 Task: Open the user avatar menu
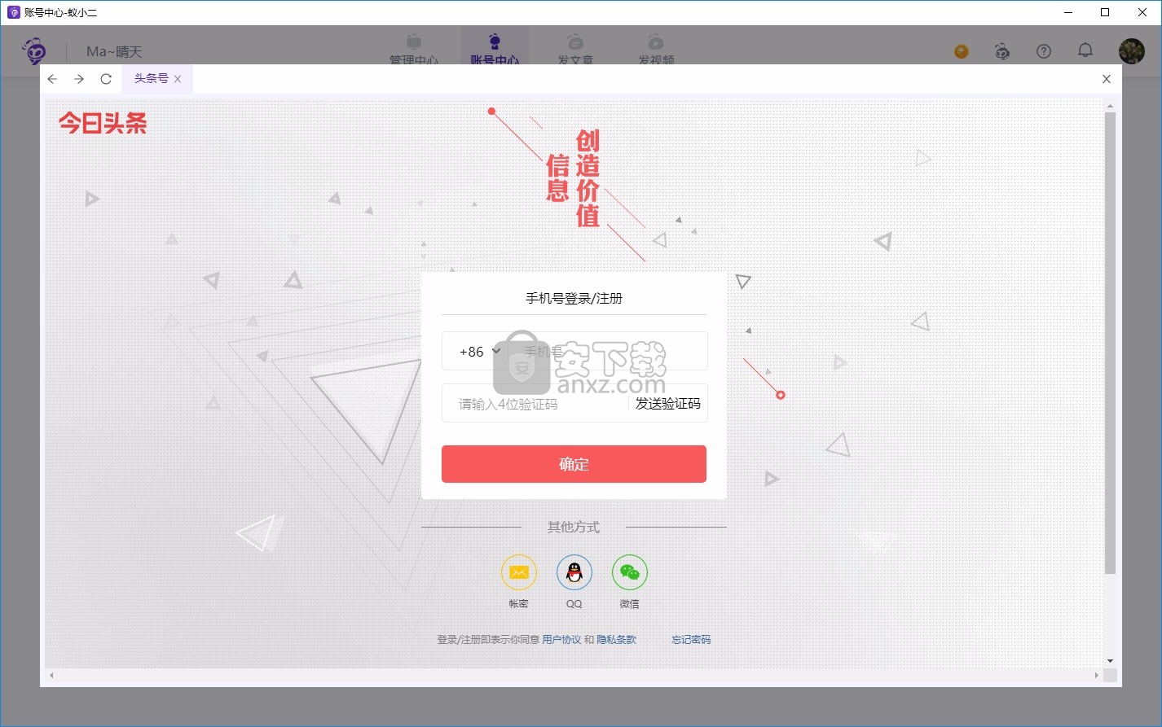[x=1132, y=51]
